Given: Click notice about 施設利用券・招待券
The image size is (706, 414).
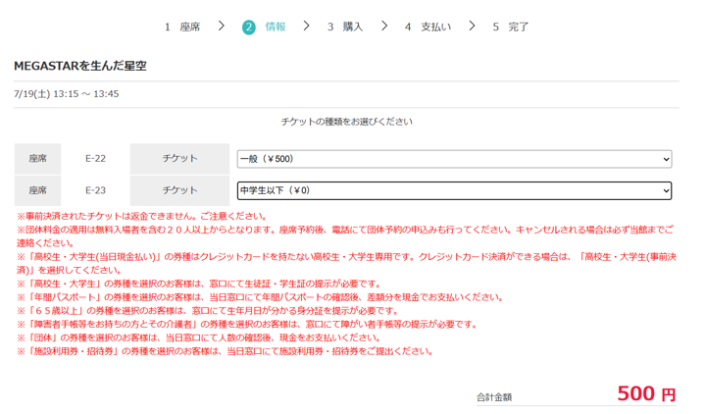Looking at the screenshot, I should pos(226,351).
